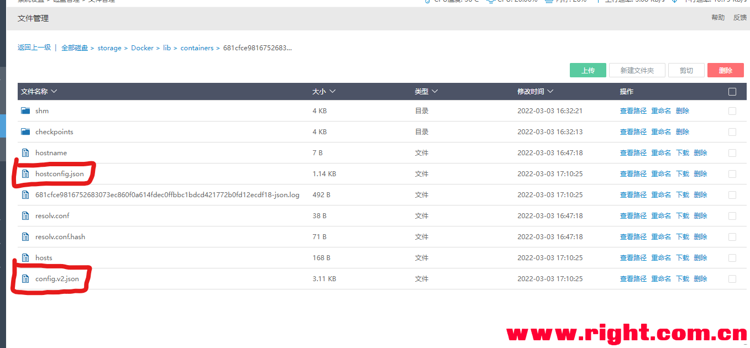The width and height of the screenshot is (750, 348).
Task: Click the resolv.conf.hash file icon
Action: pyautogui.click(x=25, y=237)
